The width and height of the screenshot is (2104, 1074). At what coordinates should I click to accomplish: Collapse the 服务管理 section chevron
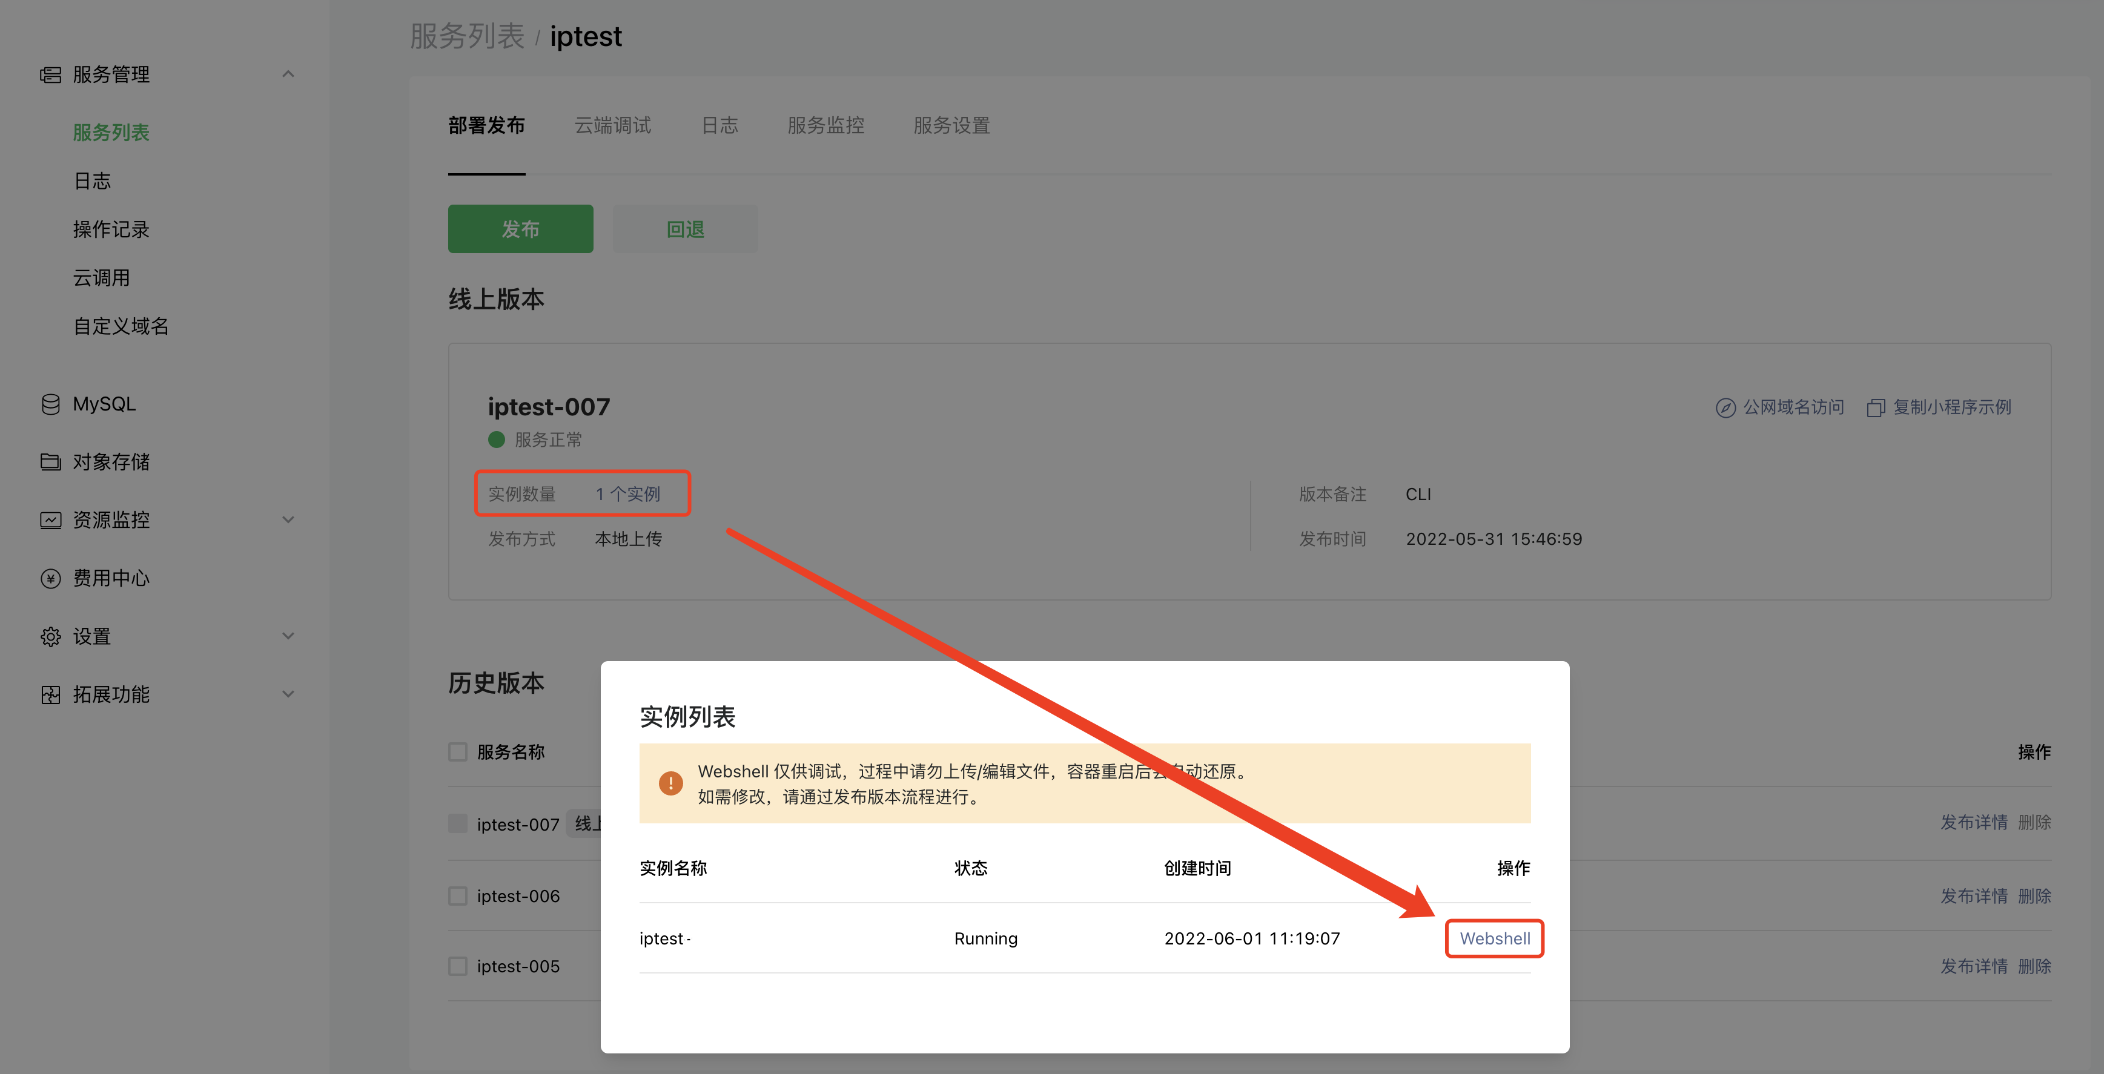(x=288, y=74)
